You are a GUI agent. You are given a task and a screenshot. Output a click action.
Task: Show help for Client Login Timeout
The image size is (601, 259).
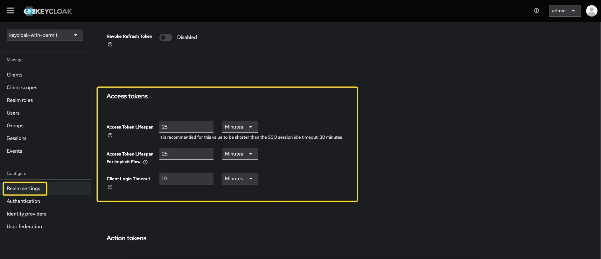tap(110, 187)
